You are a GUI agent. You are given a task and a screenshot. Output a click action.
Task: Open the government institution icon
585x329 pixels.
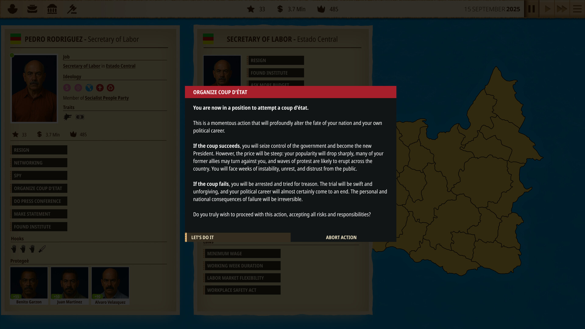pos(52,9)
